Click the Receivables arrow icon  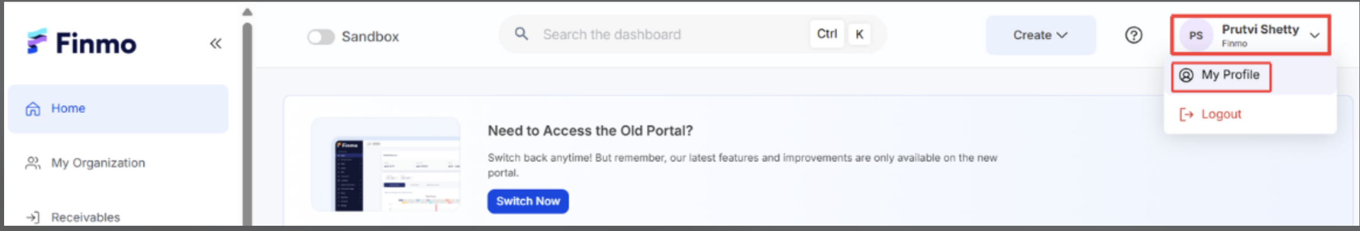pyautogui.click(x=33, y=218)
